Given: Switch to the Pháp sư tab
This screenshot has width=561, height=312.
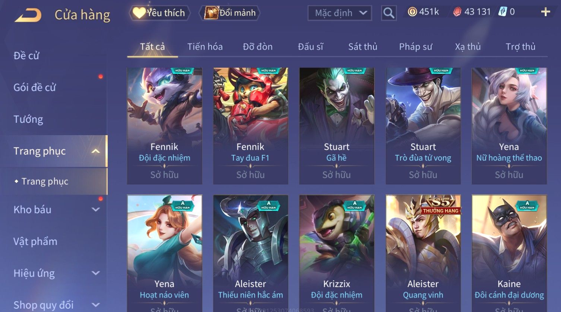Looking at the screenshot, I should [x=415, y=47].
